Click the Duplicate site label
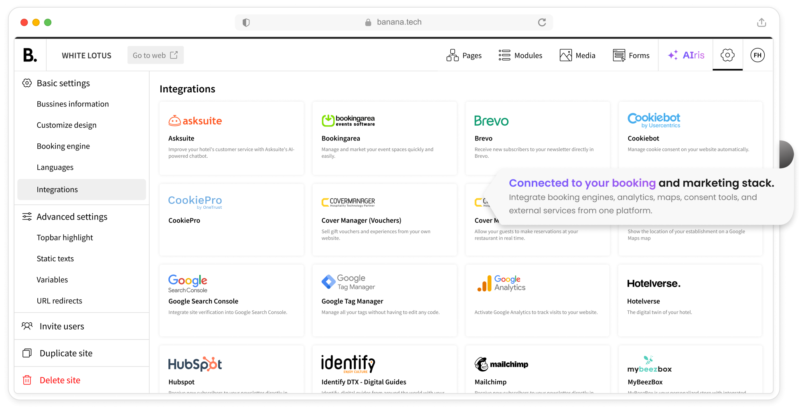This screenshot has width=802, height=409. click(x=66, y=353)
